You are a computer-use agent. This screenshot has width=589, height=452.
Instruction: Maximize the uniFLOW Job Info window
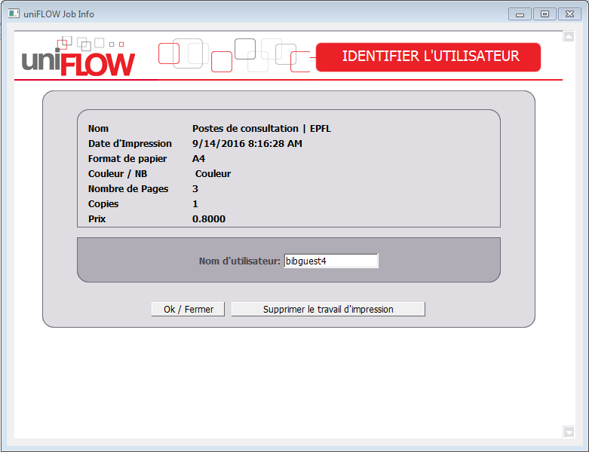[544, 14]
